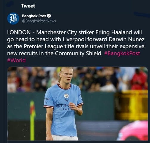
Task: Click the Manchester City crest on jersey
Action: (66, 96)
